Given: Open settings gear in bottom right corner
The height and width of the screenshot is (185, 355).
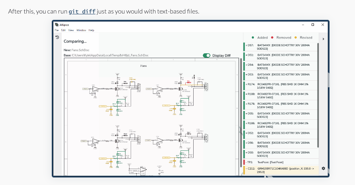Looking at the screenshot, I should pyautogui.click(x=323, y=168).
